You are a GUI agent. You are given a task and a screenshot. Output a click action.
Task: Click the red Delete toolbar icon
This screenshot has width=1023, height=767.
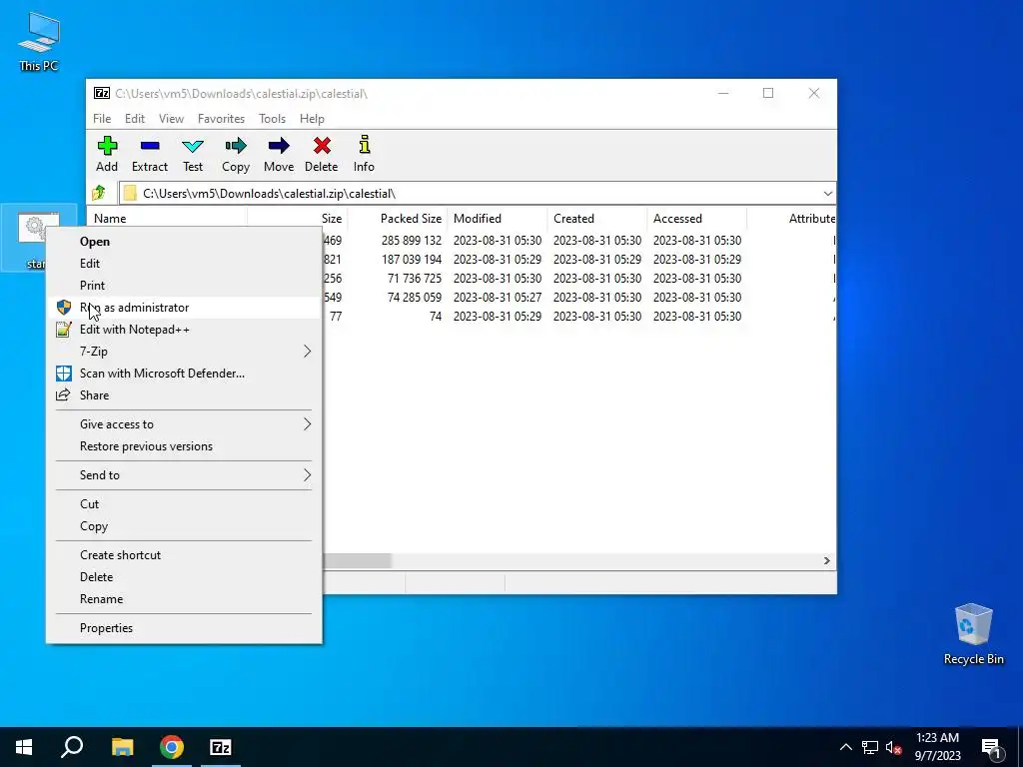(321, 155)
